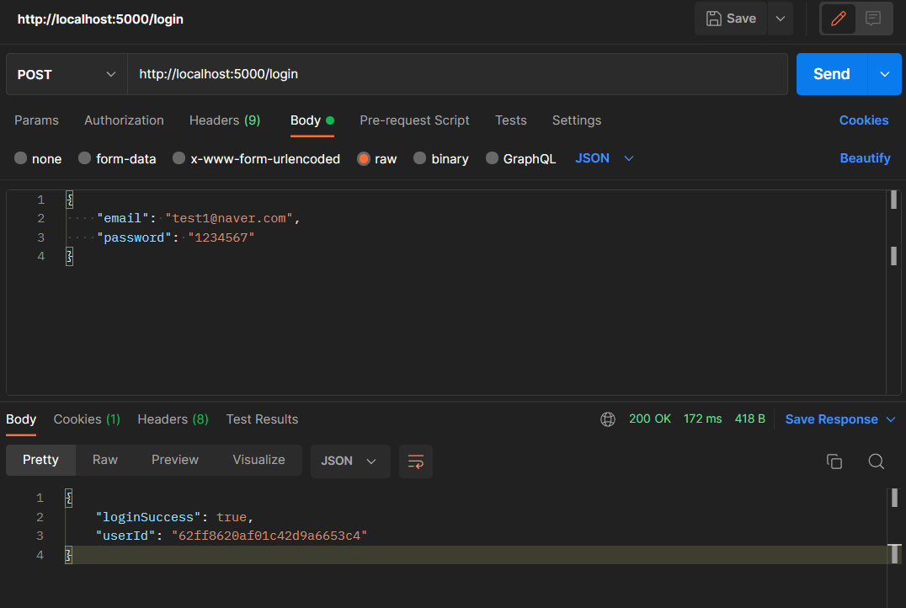This screenshot has height=608, width=906.
Task: Click the password line in request body
Action: tap(176, 237)
